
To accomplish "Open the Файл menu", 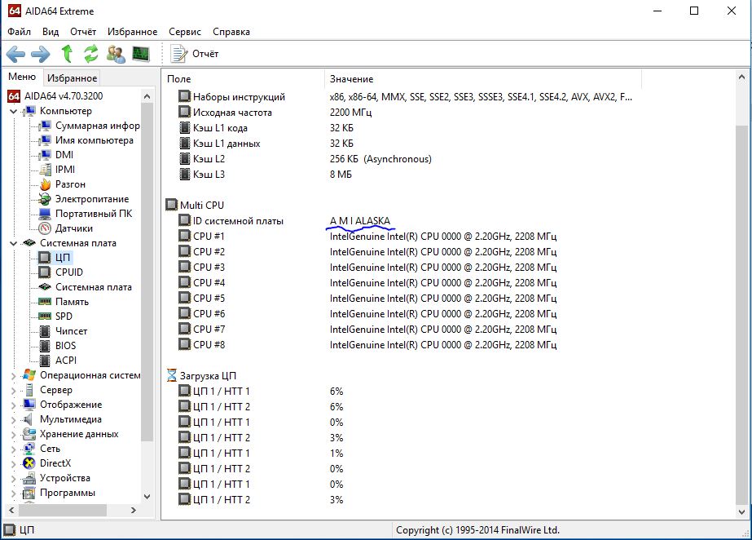I will point(20,32).
